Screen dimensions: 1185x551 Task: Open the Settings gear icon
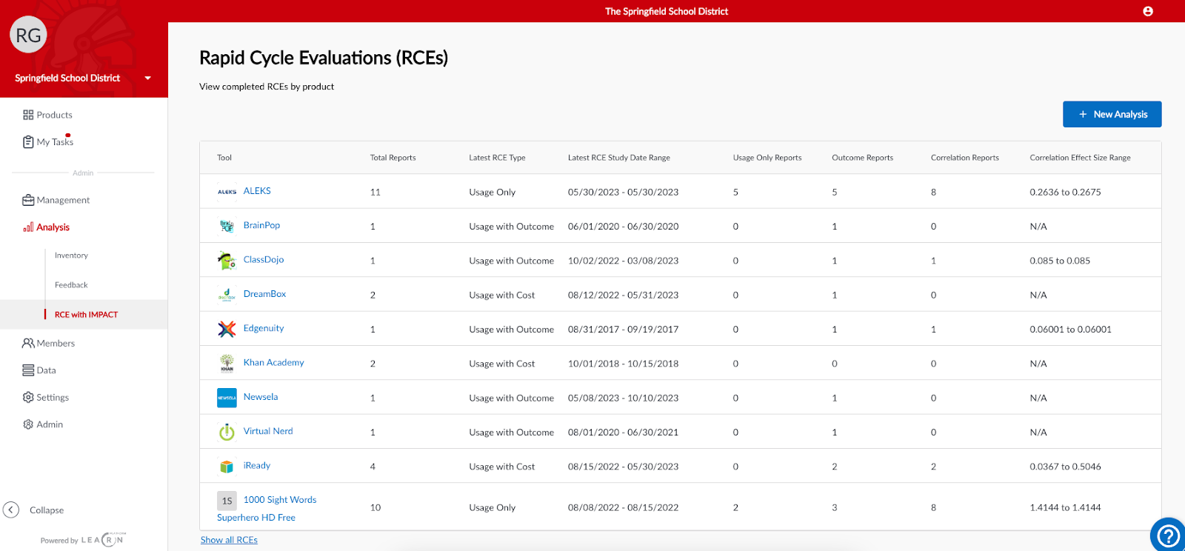28,397
